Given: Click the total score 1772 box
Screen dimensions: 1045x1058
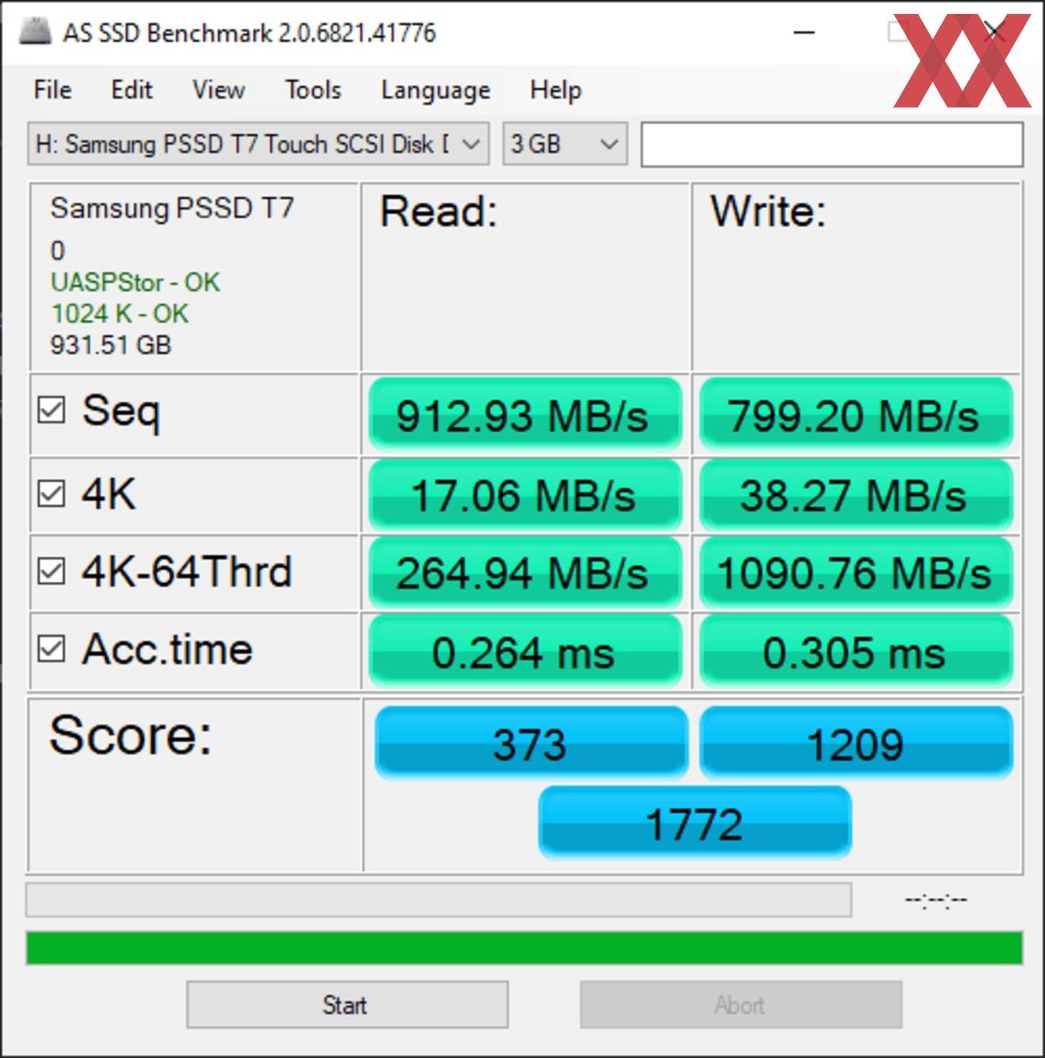Looking at the screenshot, I should pos(695,822).
